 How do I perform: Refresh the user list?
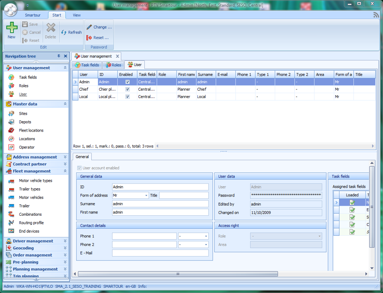71,32
